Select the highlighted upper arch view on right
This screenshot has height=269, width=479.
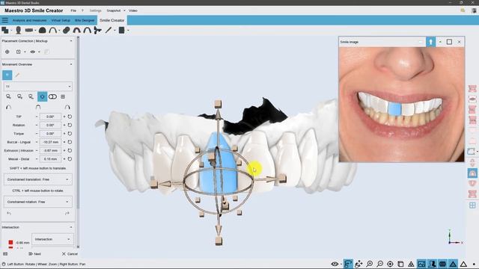[x=472, y=173]
